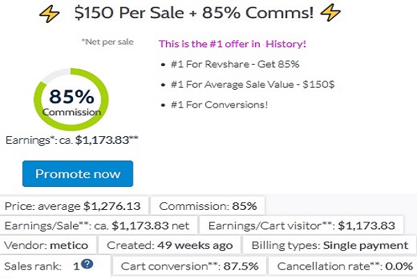417x278 pixels.
Task: Click the #1 For Revshare bullet
Action: [235, 64]
